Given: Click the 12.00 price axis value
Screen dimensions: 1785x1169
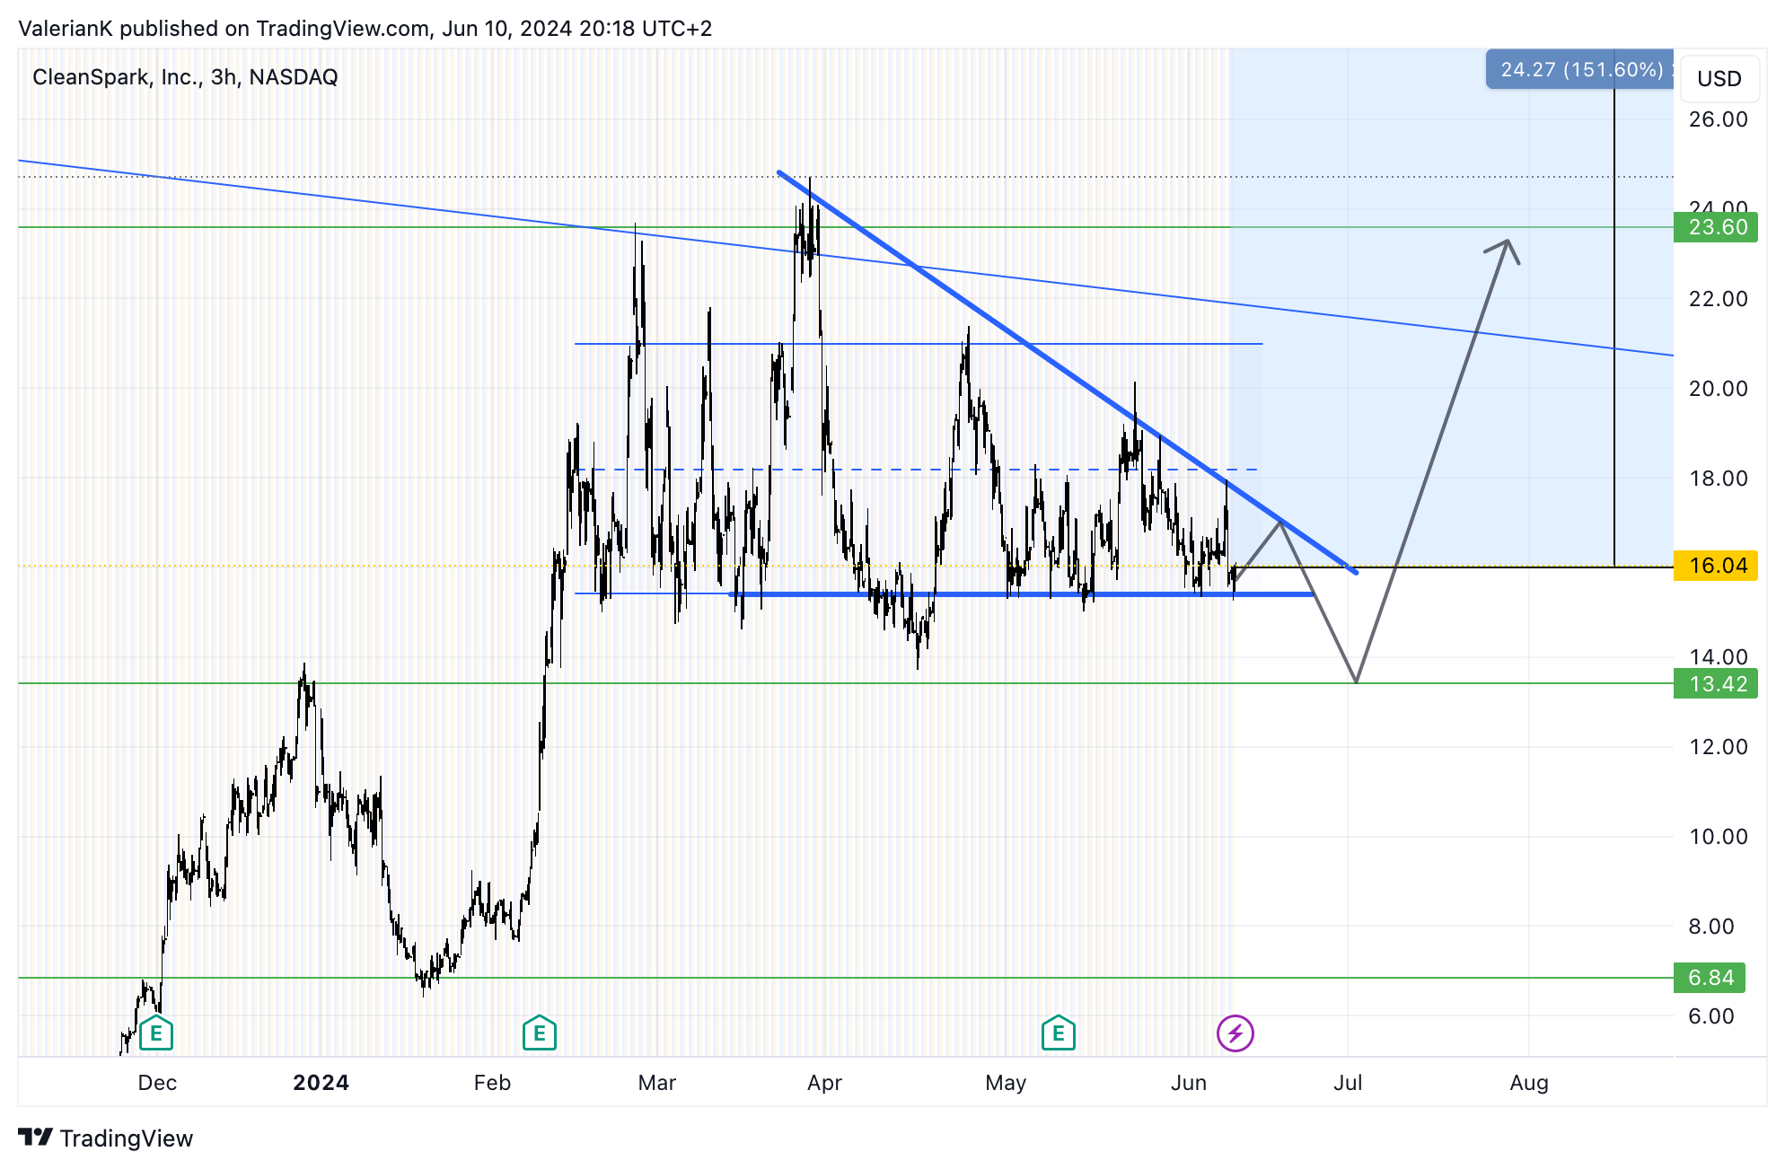Looking at the screenshot, I should click(x=1719, y=747).
